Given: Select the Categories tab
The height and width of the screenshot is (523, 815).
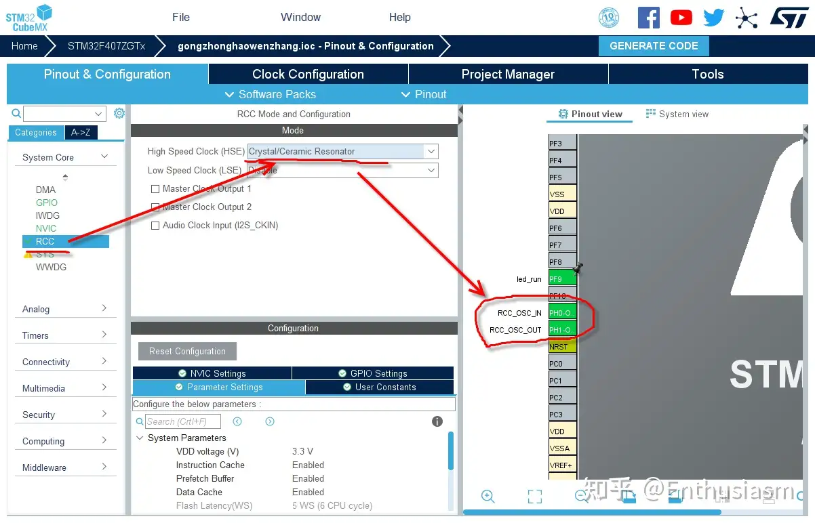Looking at the screenshot, I should point(36,133).
